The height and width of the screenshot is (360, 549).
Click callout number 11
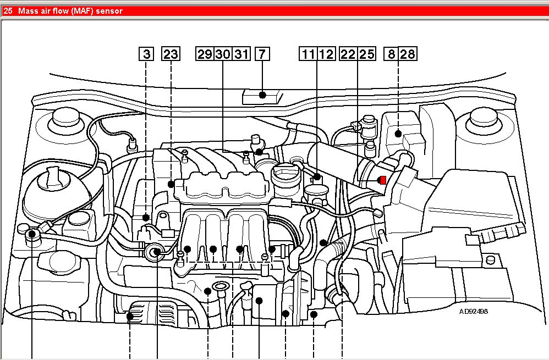[x=308, y=54]
